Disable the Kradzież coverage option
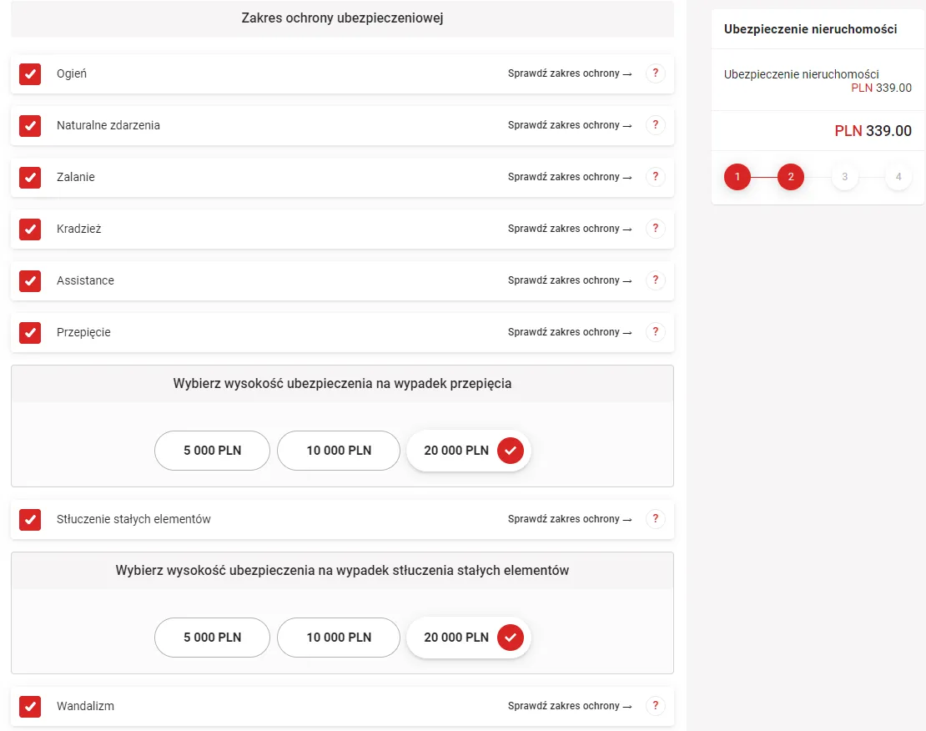This screenshot has height=731, width=926. point(30,229)
